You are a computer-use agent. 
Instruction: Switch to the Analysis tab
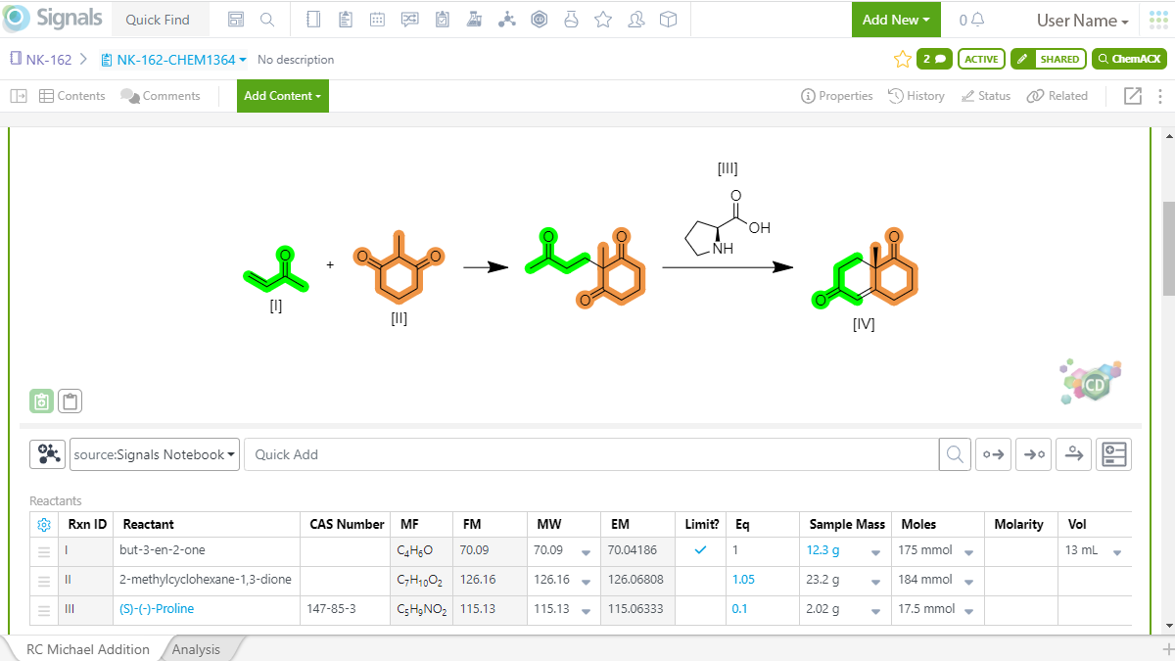[196, 648]
